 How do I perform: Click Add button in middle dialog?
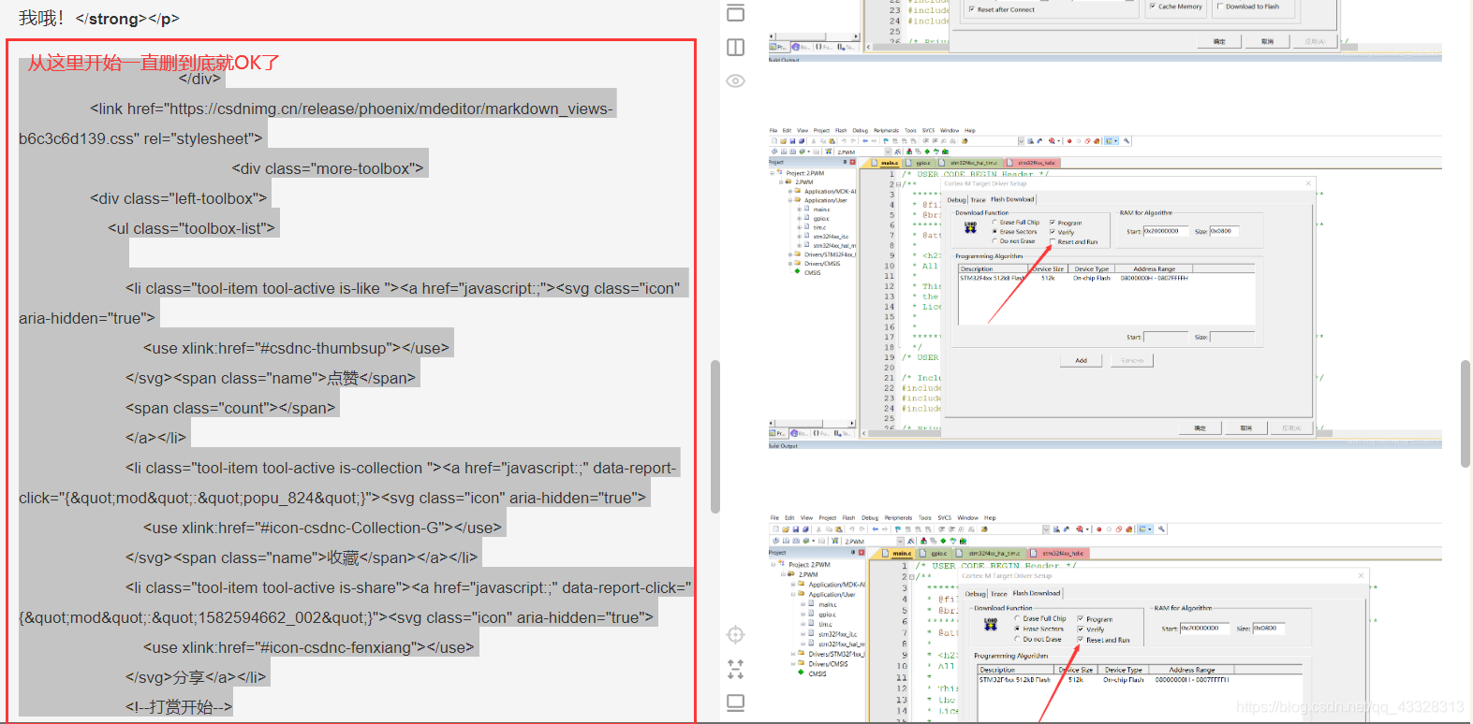click(x=1081, y=360)
